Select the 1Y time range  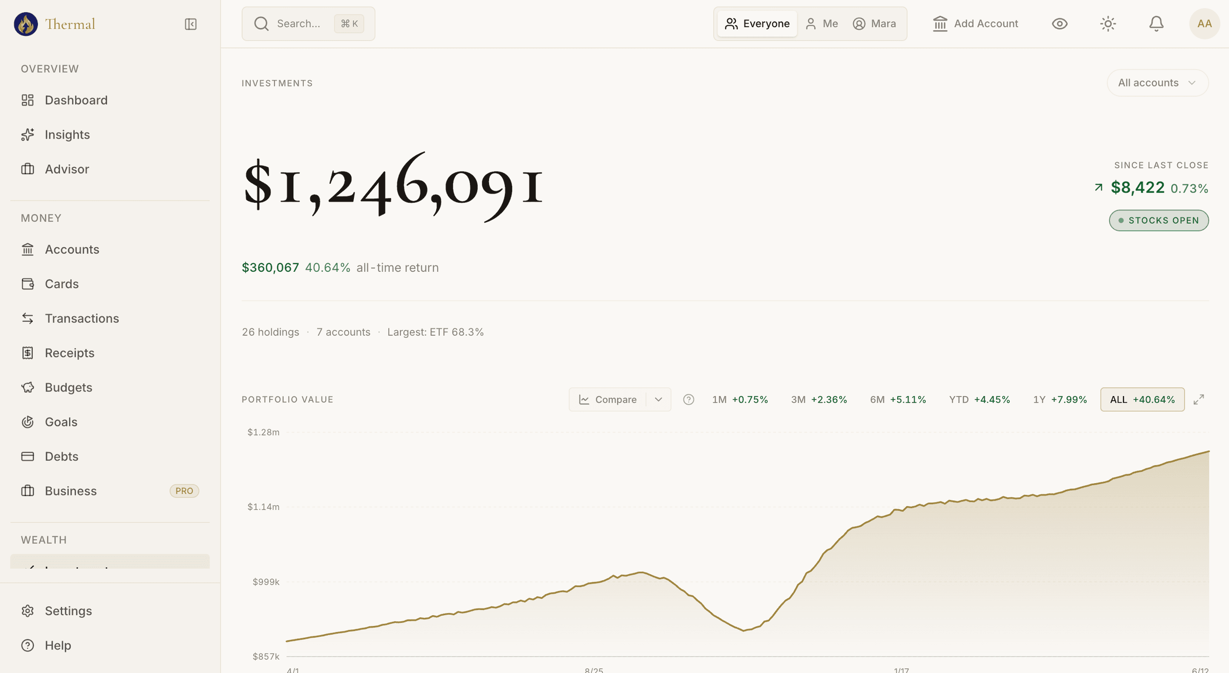1060,400
